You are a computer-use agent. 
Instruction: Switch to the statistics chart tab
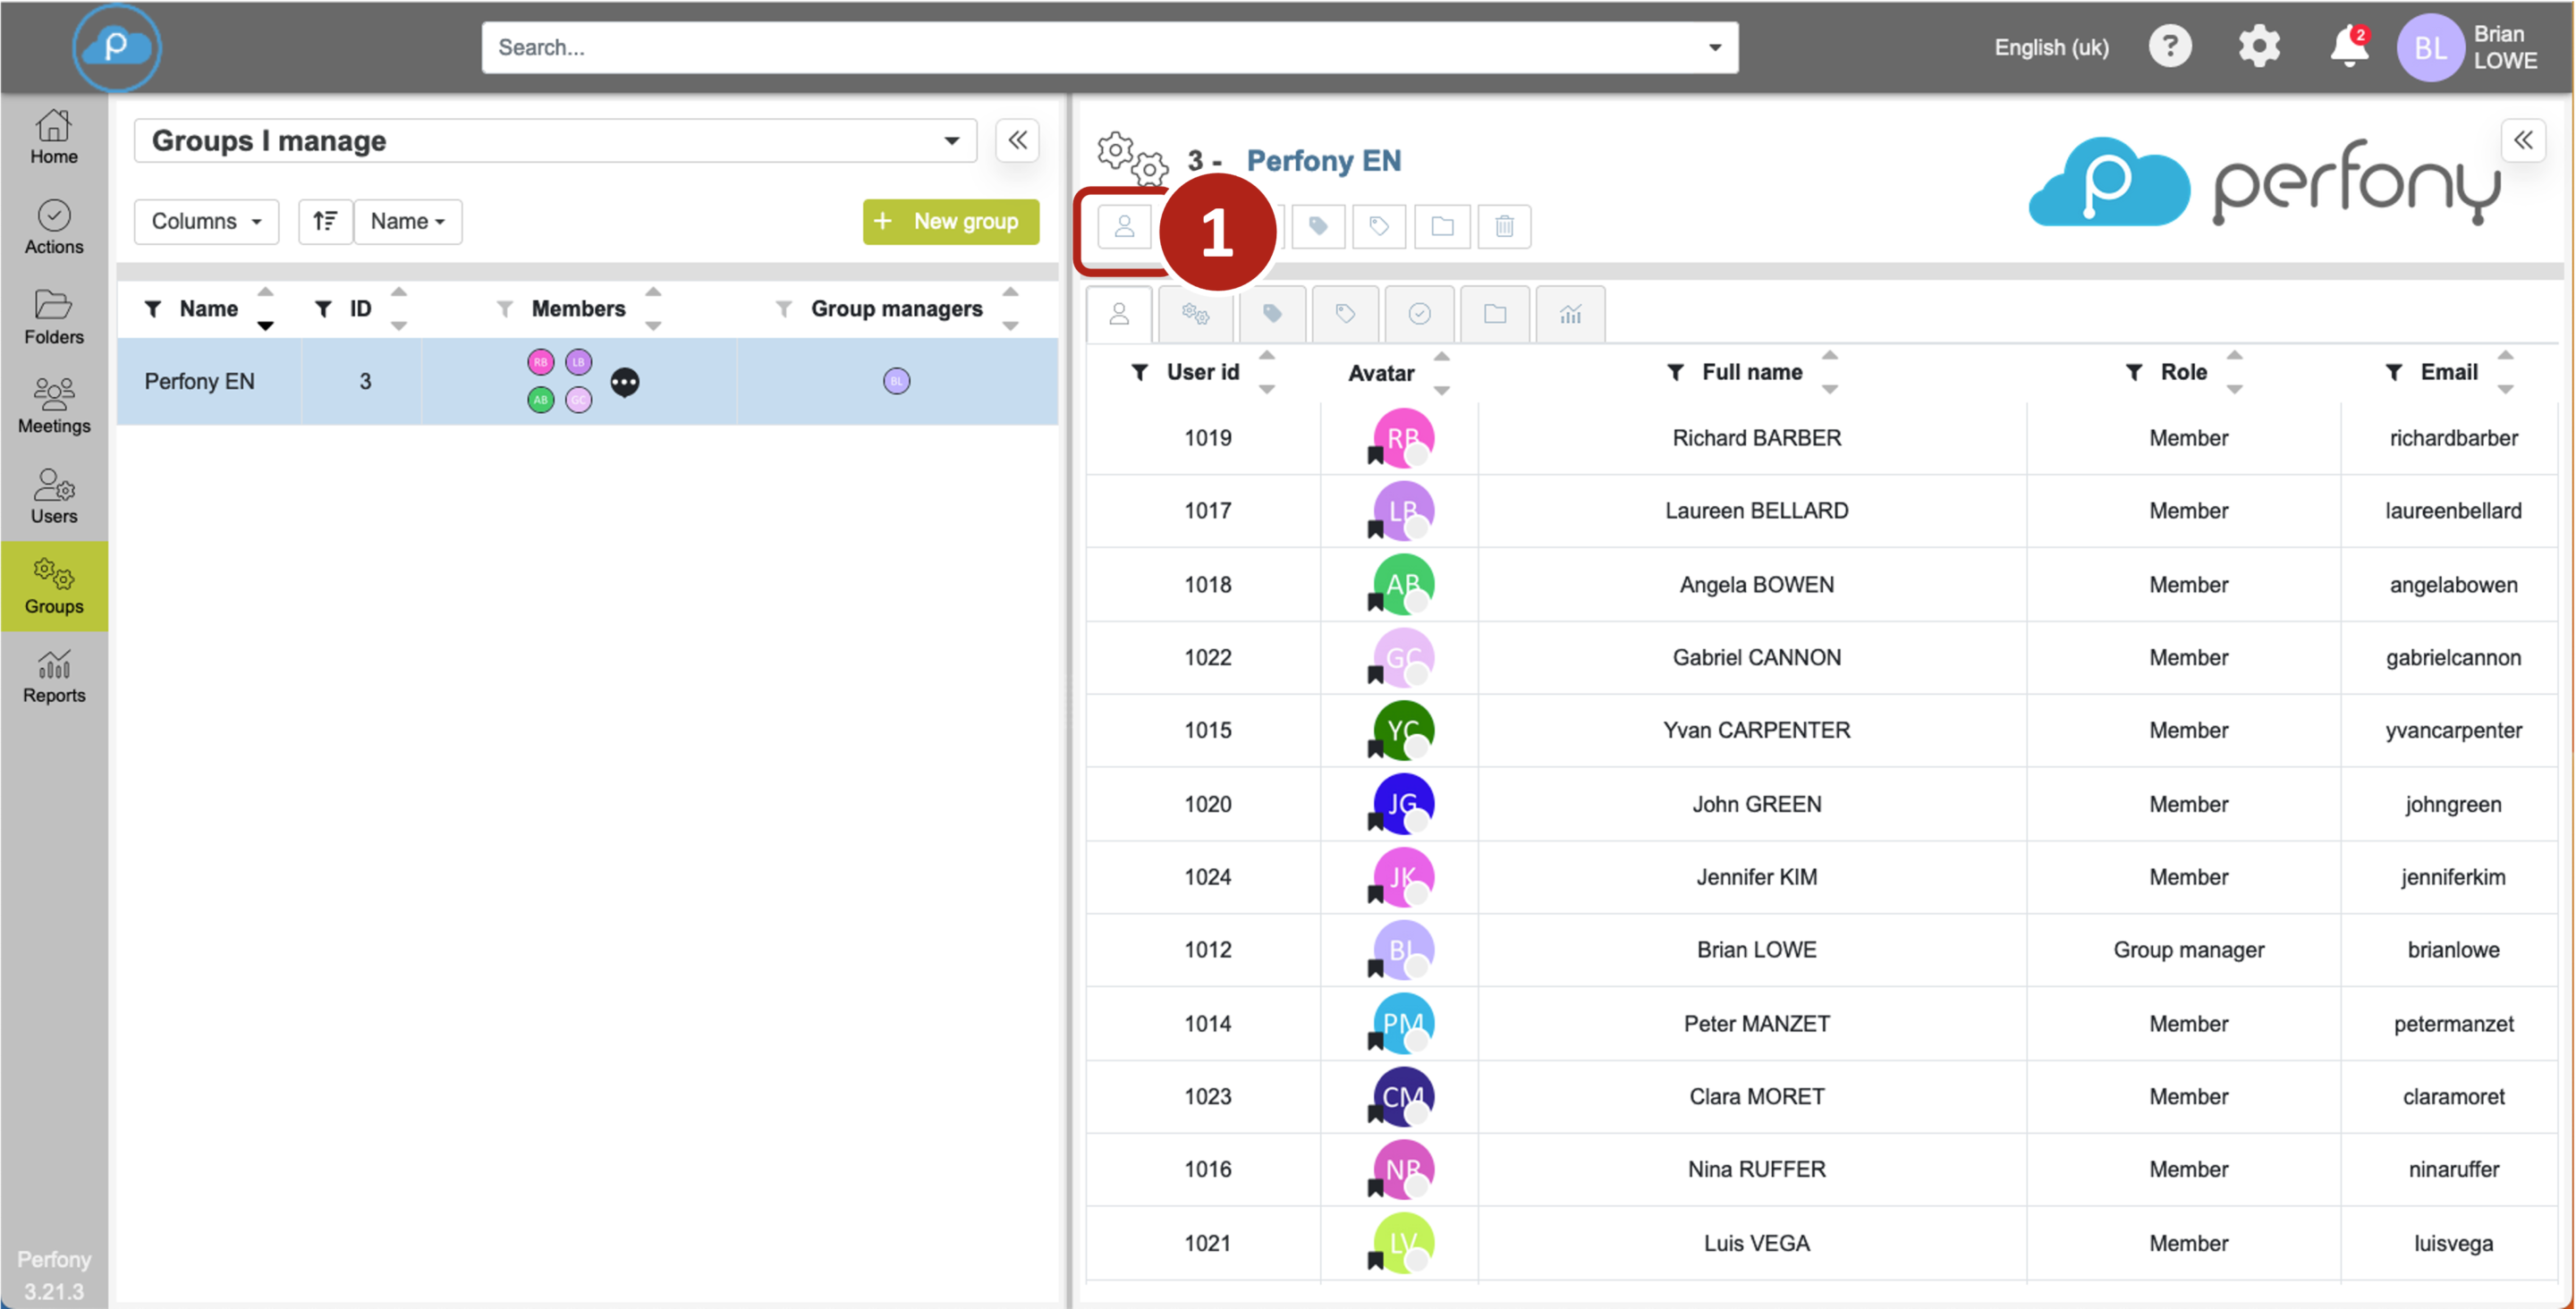1570,314
